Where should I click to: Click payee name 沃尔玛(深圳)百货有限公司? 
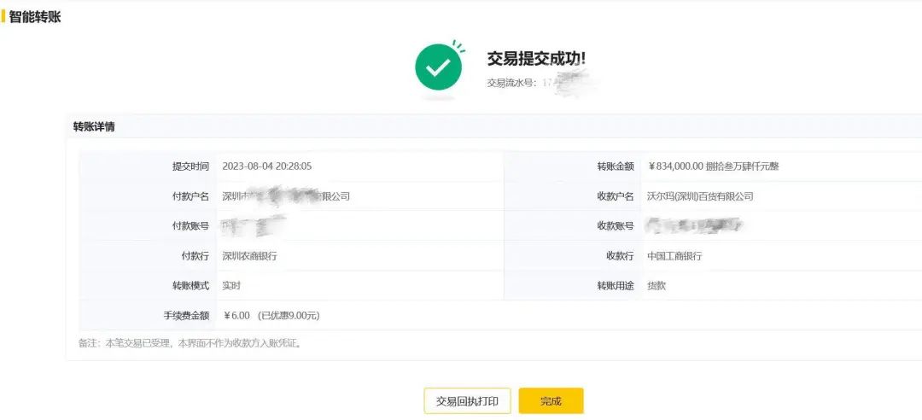(x=700, y=196)
